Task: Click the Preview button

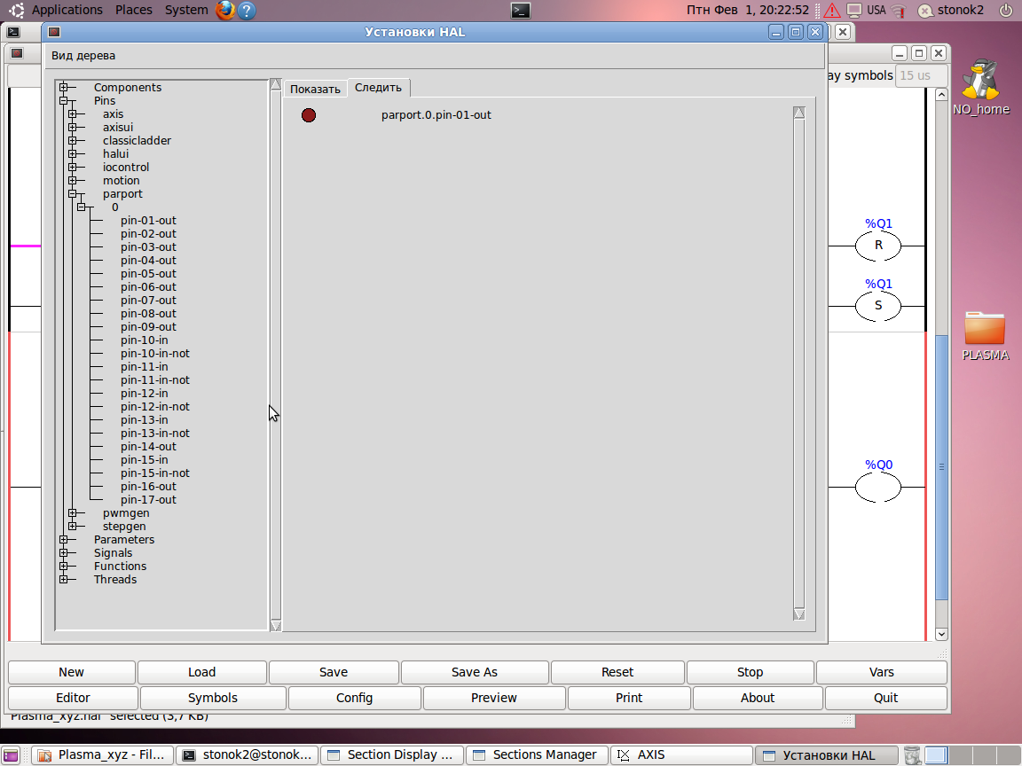Action: click(x=494, y=698)
